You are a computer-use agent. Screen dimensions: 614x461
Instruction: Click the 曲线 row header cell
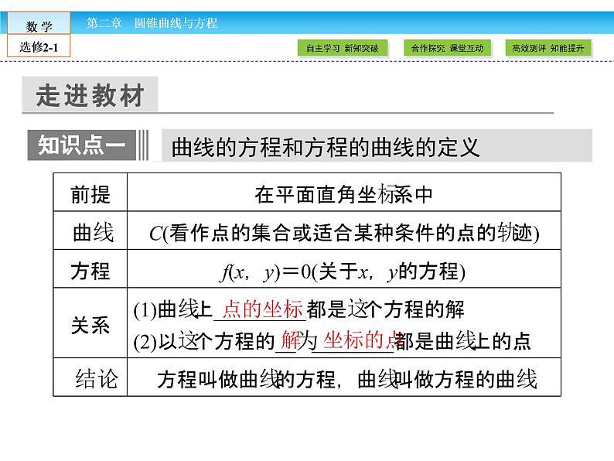pos(90,233)
